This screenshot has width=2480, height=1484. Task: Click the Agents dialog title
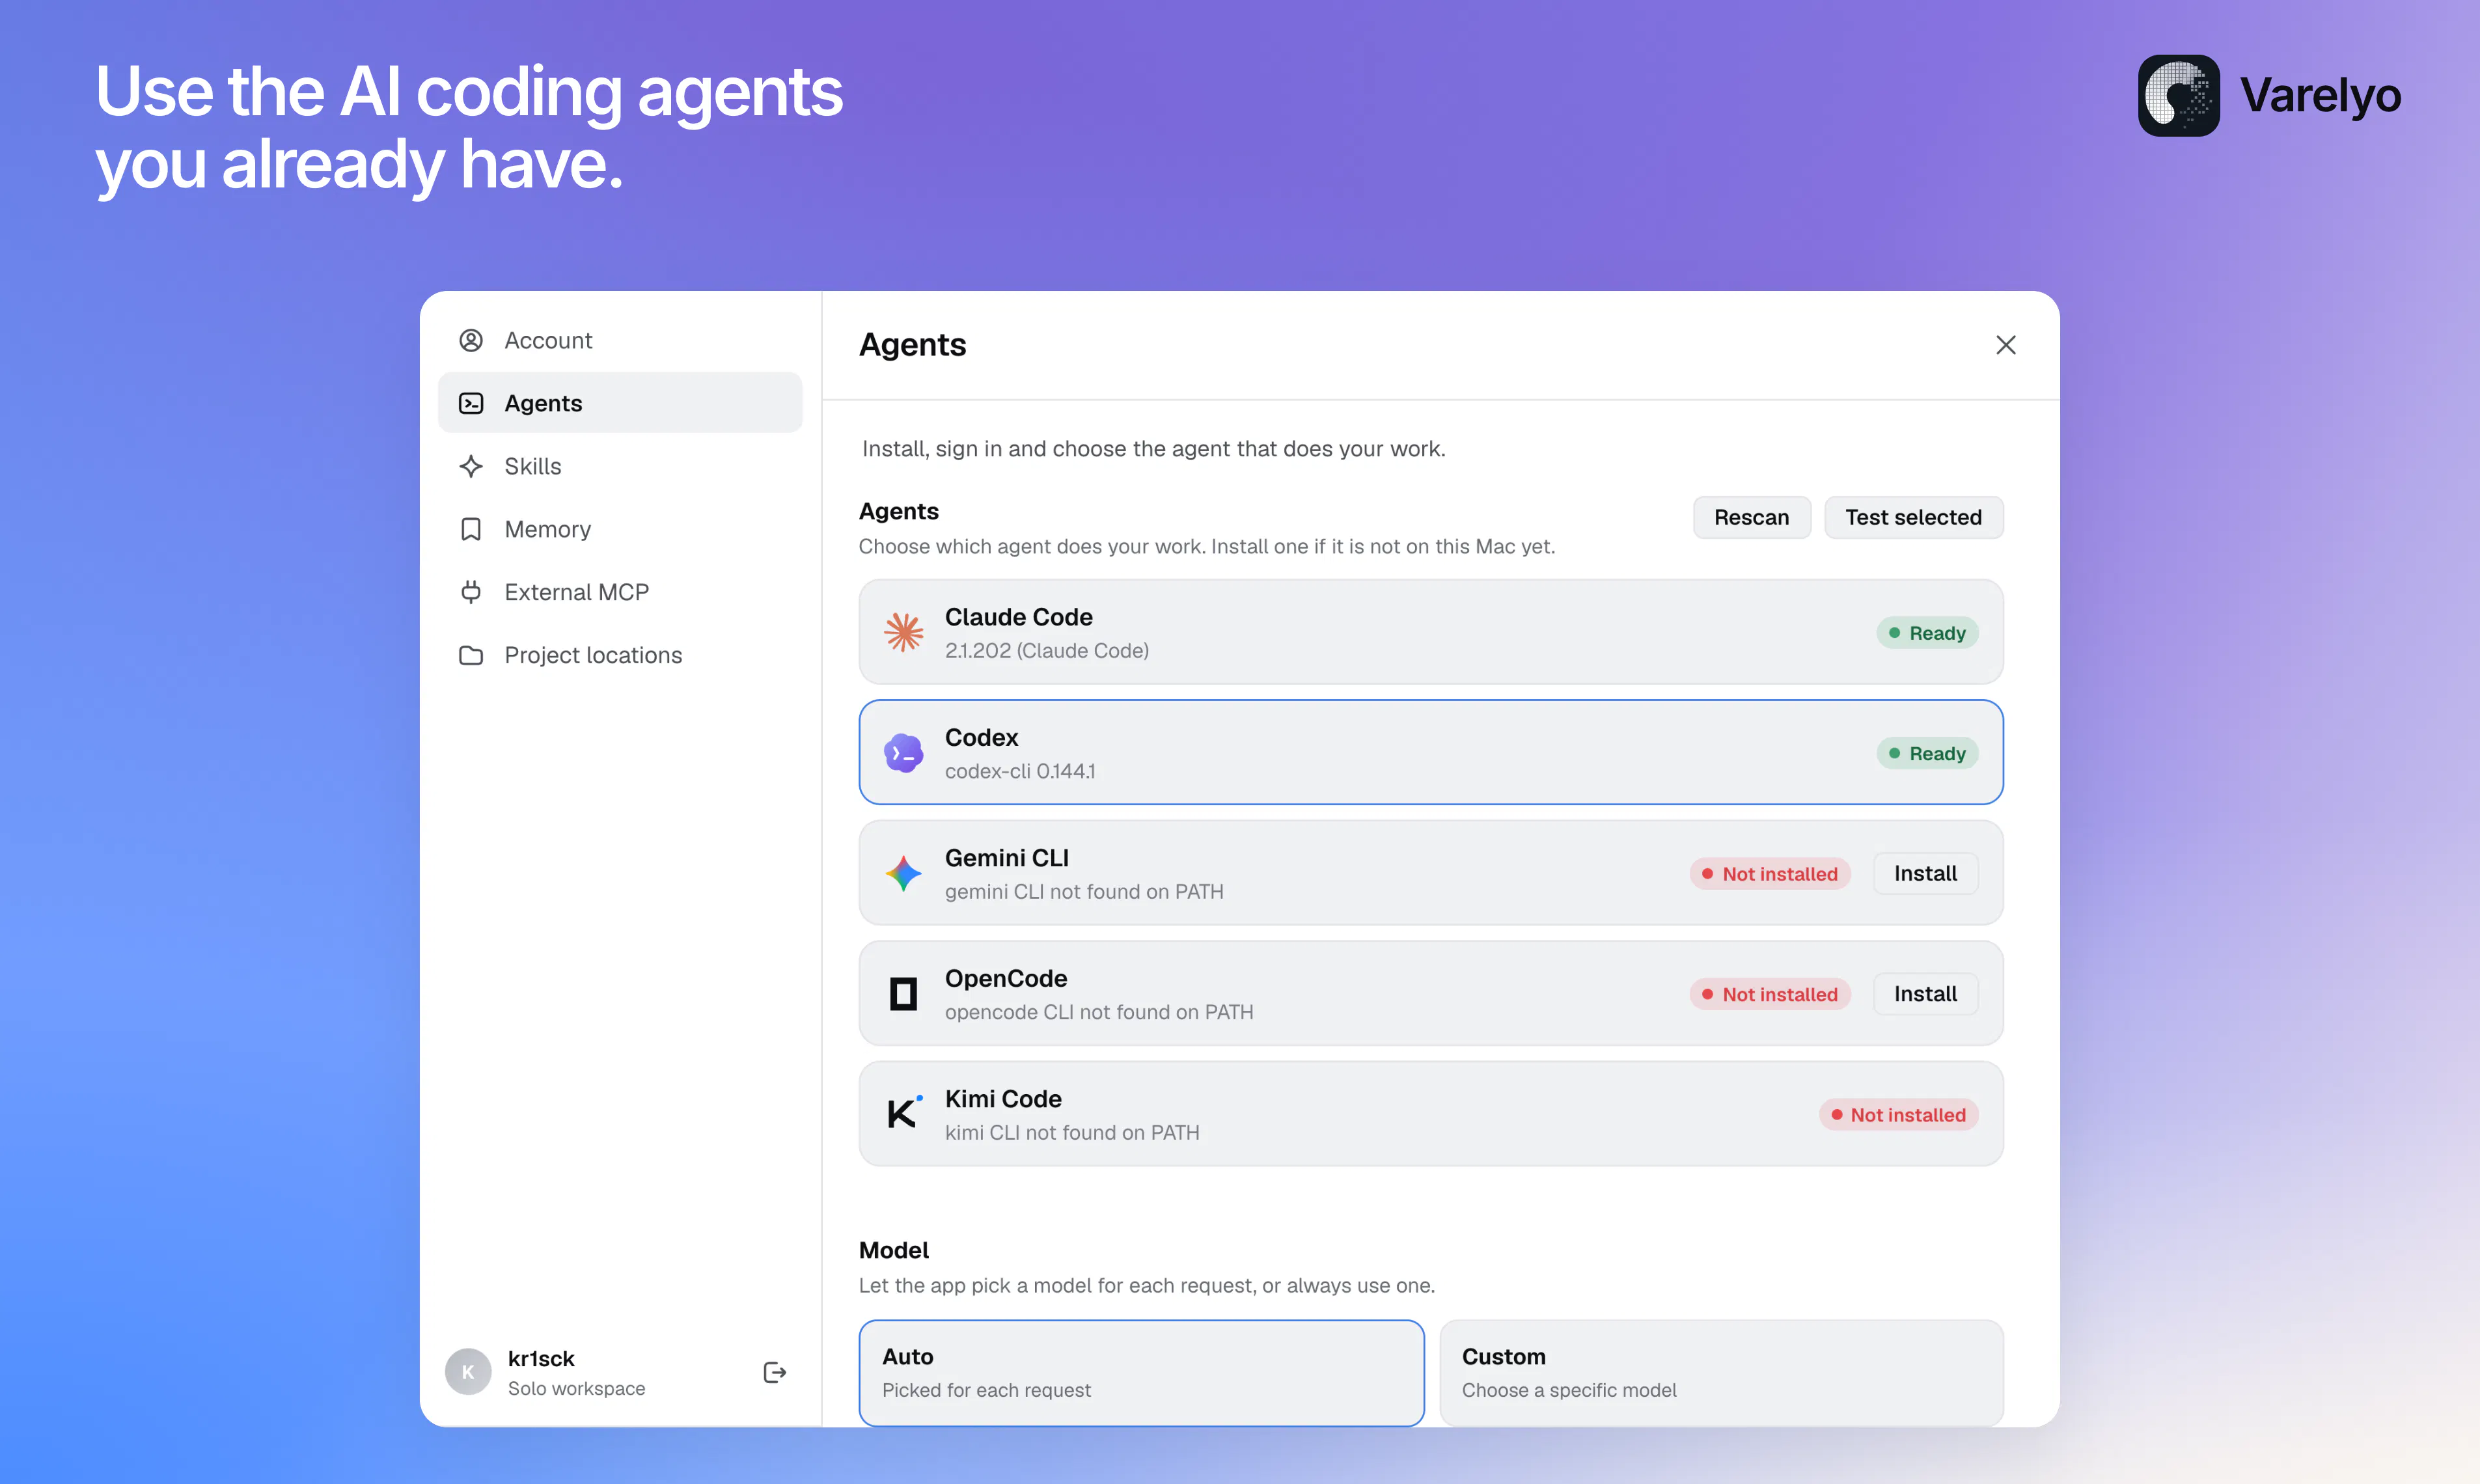[x=913, y=345]
